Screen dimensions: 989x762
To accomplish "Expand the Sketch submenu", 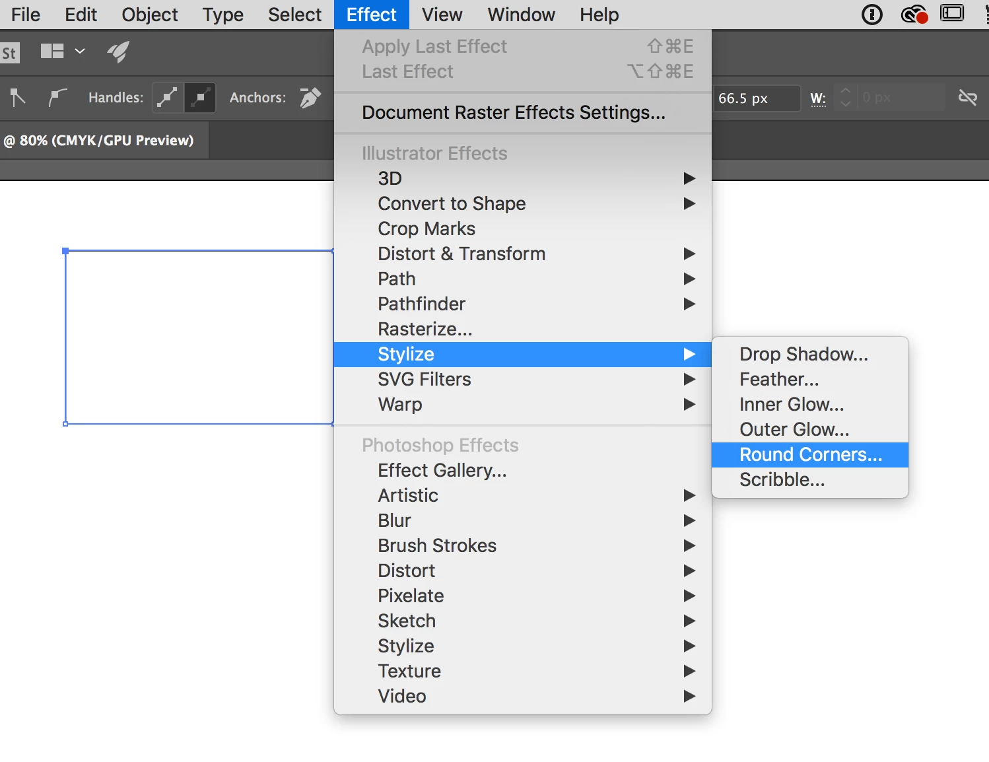I will (x=523, y=621).
